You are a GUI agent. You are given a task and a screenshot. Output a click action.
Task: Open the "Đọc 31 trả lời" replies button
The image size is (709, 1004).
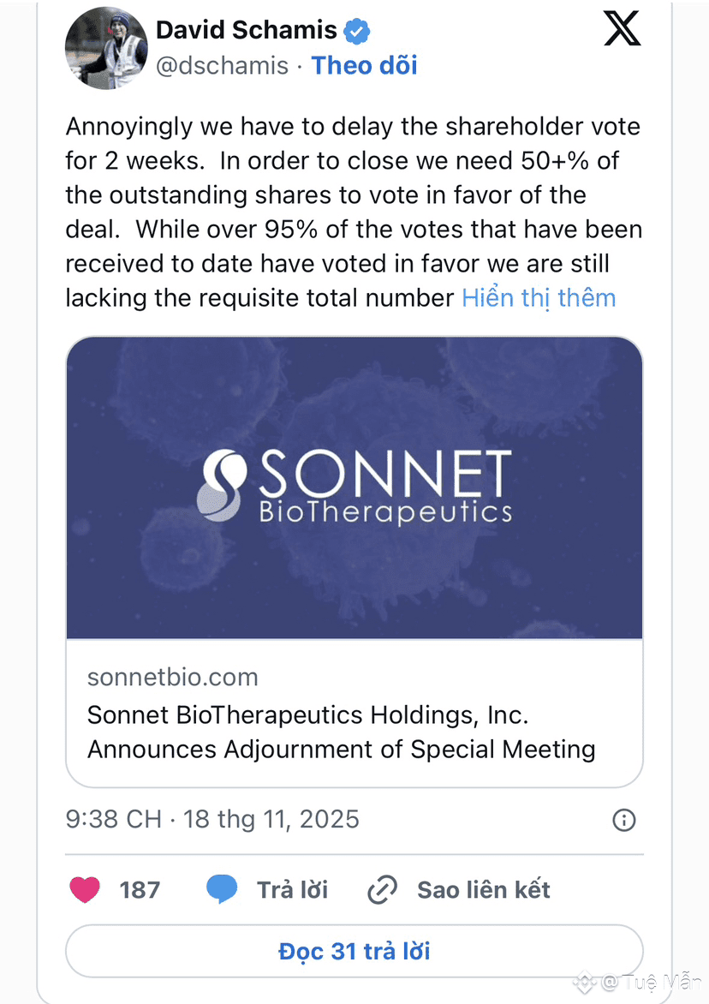pyautogui.click(x=354, y=951)
